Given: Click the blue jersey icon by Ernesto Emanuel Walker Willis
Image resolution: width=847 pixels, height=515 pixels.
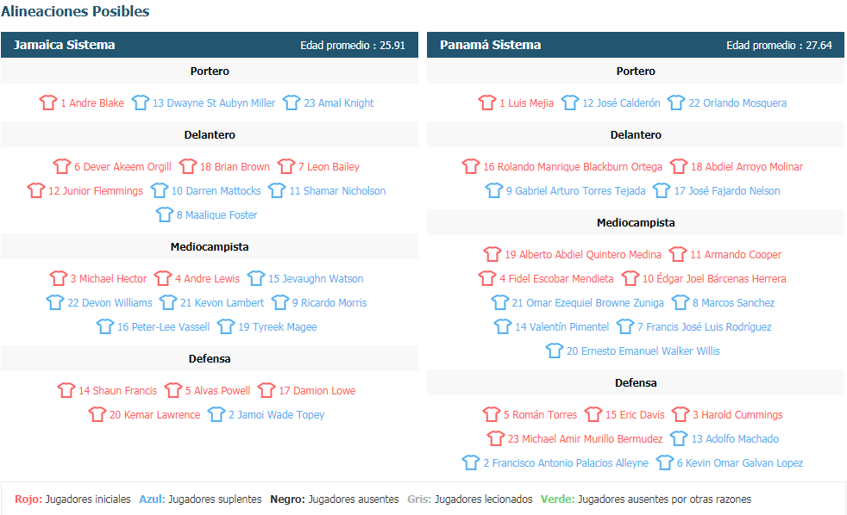Looking at the screenshot, I should tap(555, 351).
